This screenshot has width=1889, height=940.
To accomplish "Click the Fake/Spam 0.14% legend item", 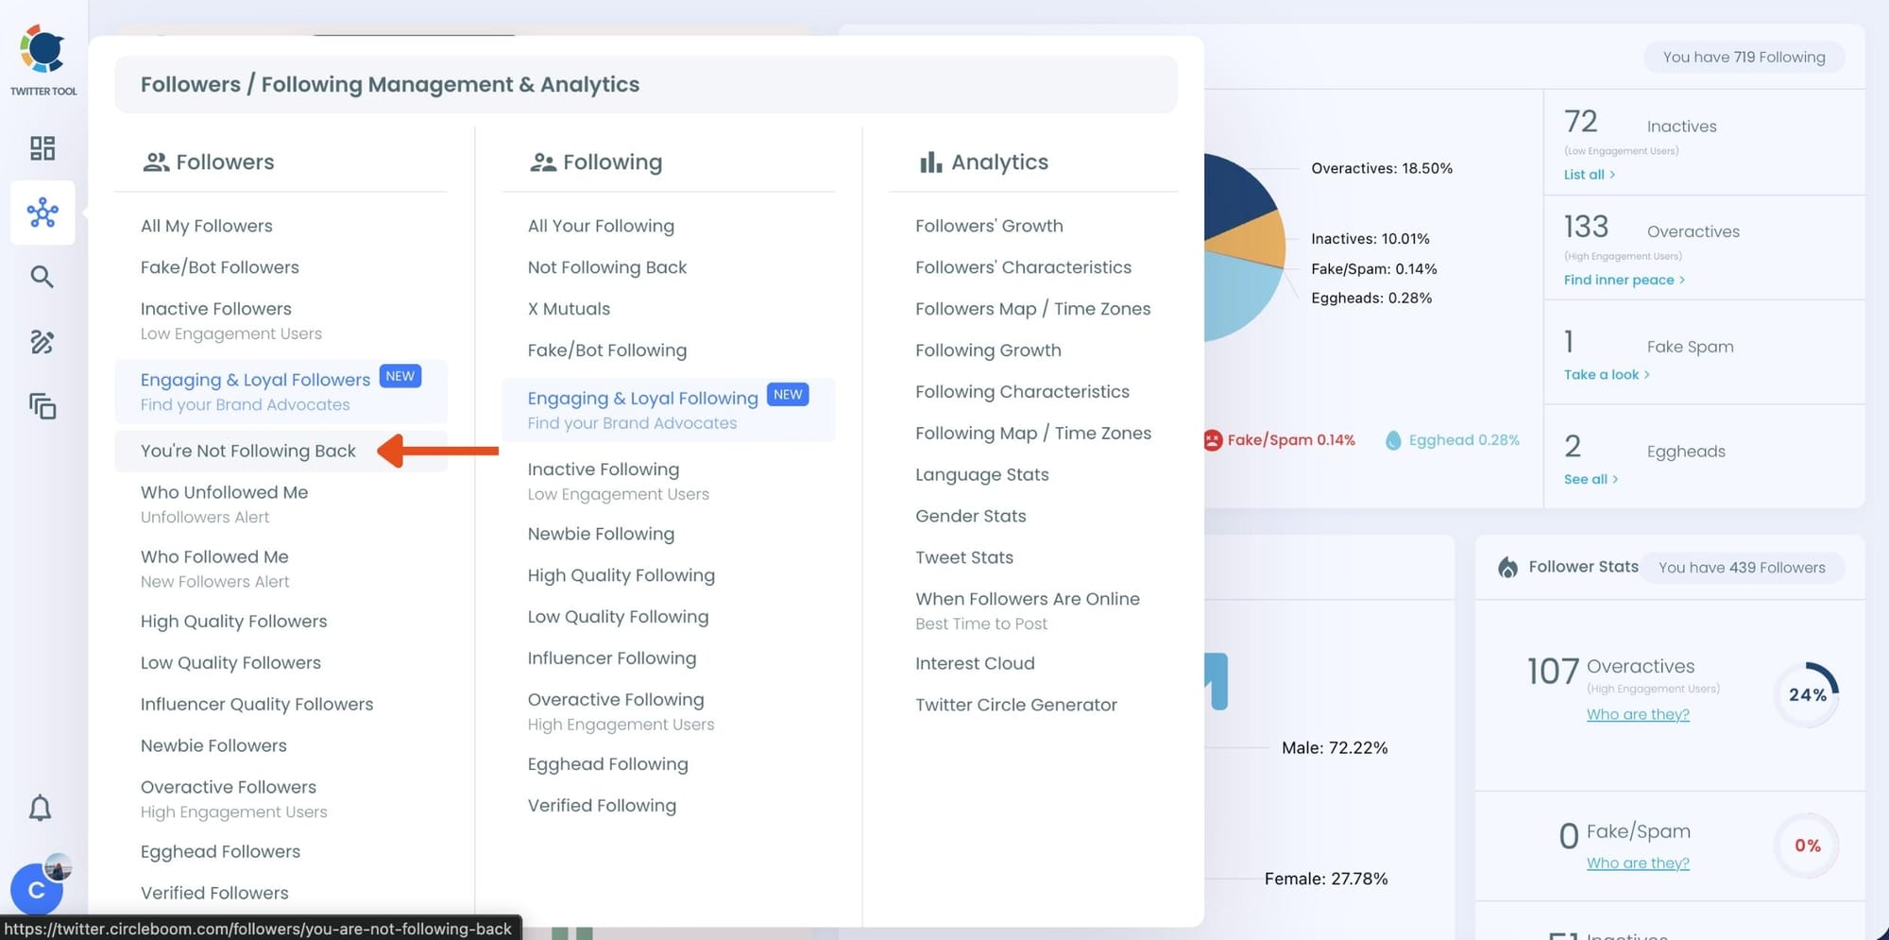I will tap(1280, 440).
